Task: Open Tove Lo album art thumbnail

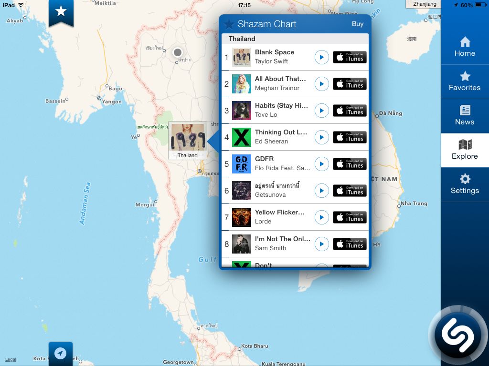Action: 242,111
